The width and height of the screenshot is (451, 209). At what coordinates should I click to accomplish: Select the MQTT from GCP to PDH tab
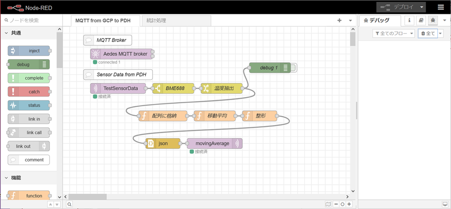pyautogui.click(x=106, y=20)
